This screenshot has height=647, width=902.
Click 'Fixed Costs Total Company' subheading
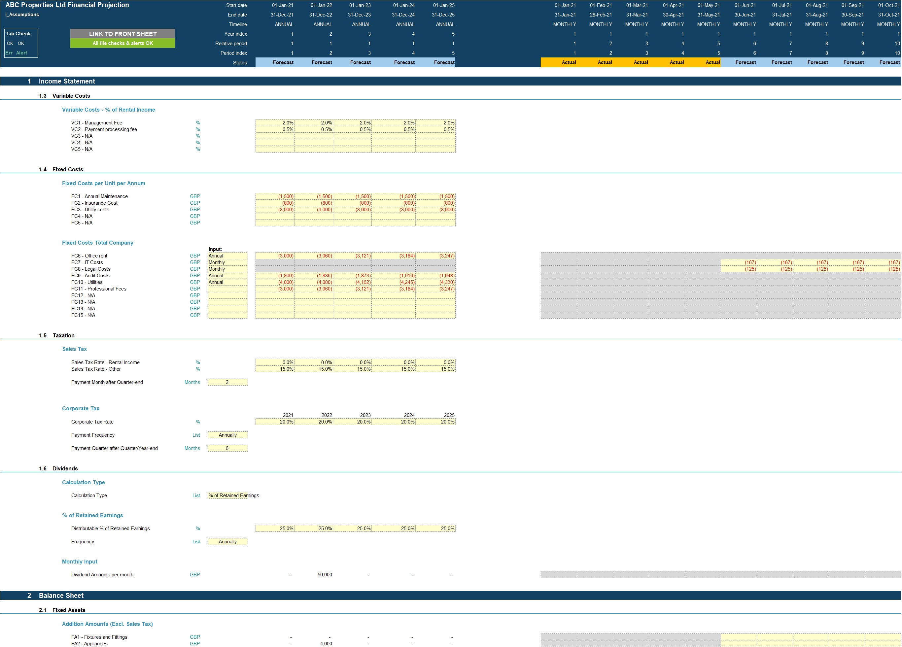(97, 243)
